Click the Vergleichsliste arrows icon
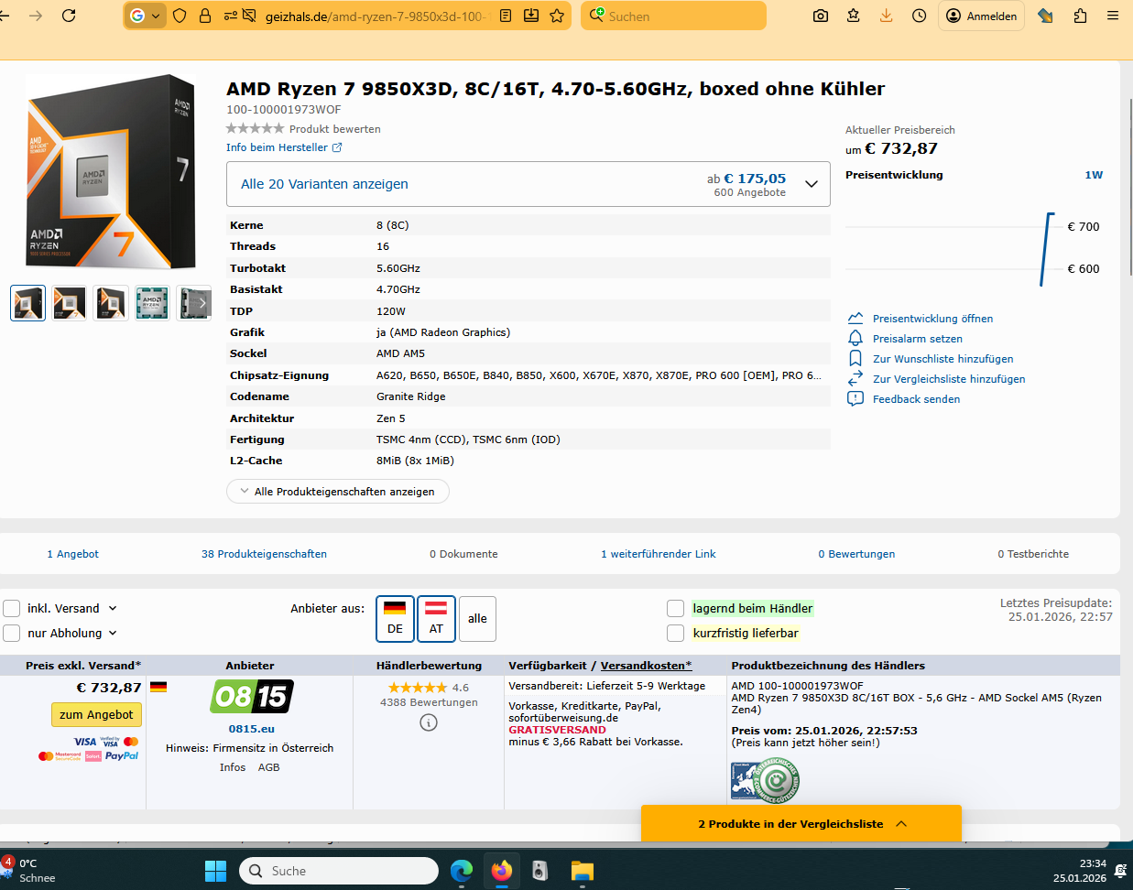The image size is (1133, 890). pyautogui.click(x=855, y=378)
